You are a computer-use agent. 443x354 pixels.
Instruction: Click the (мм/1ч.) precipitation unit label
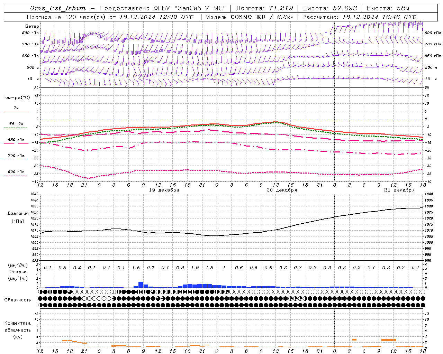pos(18,278)
